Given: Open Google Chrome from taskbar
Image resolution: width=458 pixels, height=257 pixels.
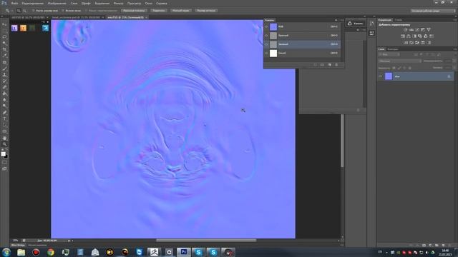Looking at the screenshot, I should (x=51, y=252).
